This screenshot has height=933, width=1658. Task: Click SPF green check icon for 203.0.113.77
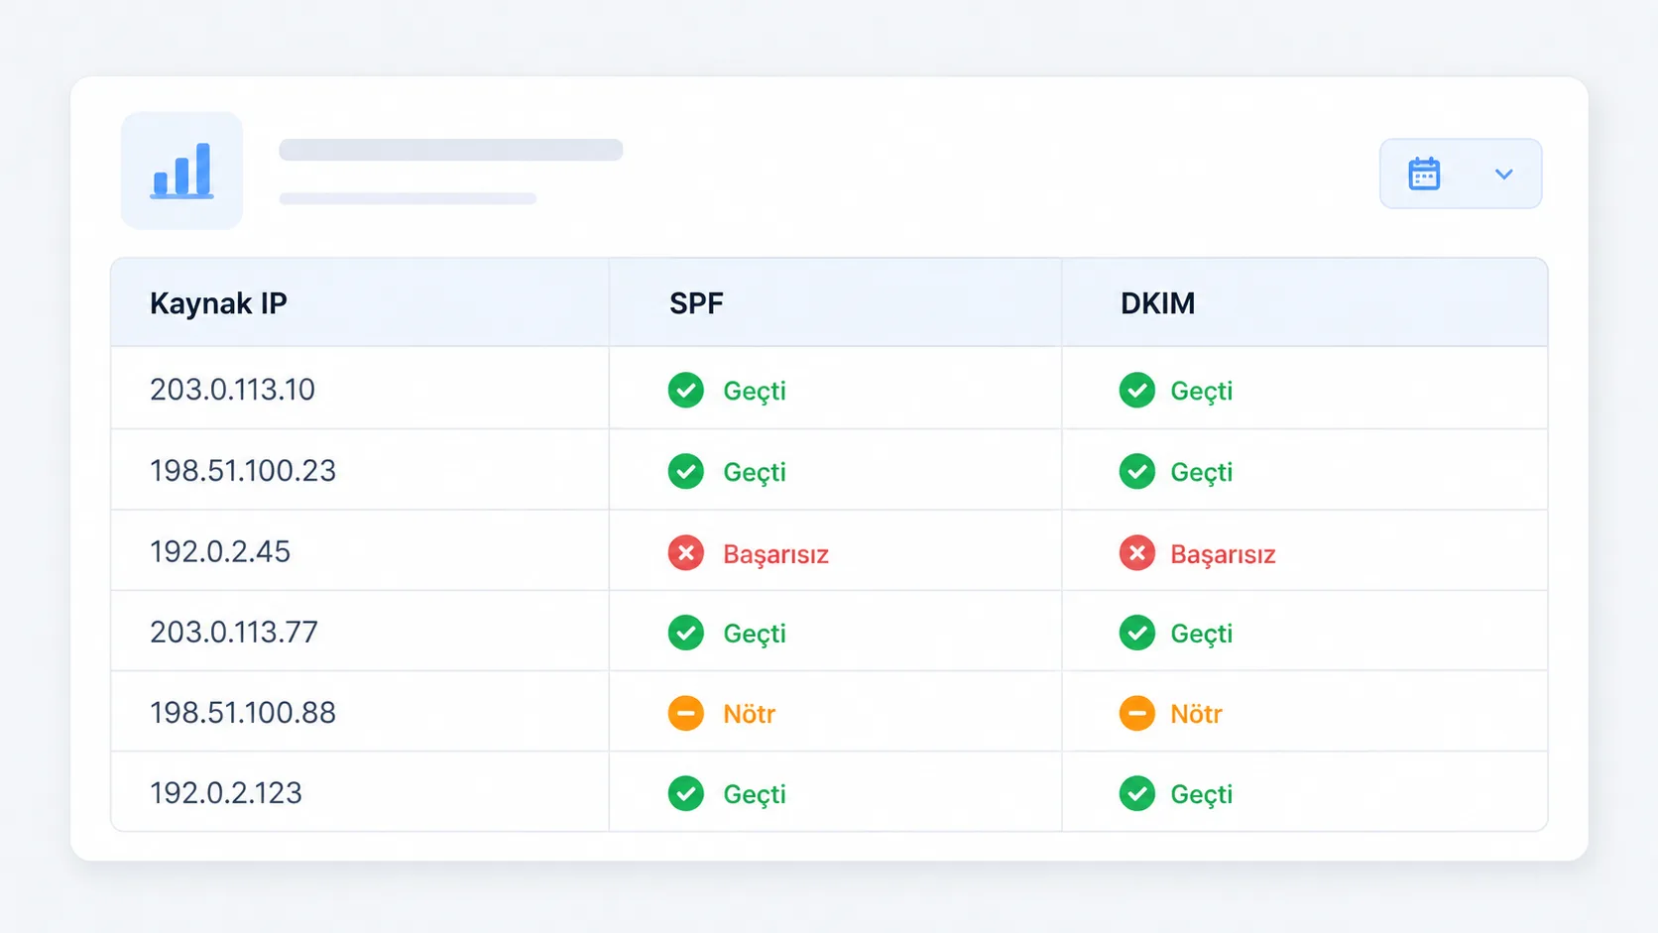click(x=685, y=633)
